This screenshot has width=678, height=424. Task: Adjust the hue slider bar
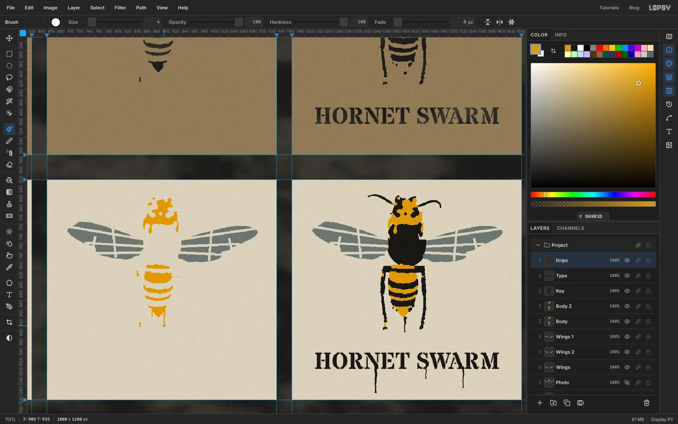click(x=593, y=195)
